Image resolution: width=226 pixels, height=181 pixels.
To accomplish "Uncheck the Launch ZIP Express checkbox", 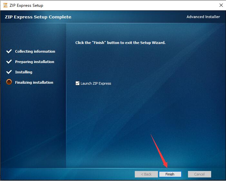I will pos(78,83).
